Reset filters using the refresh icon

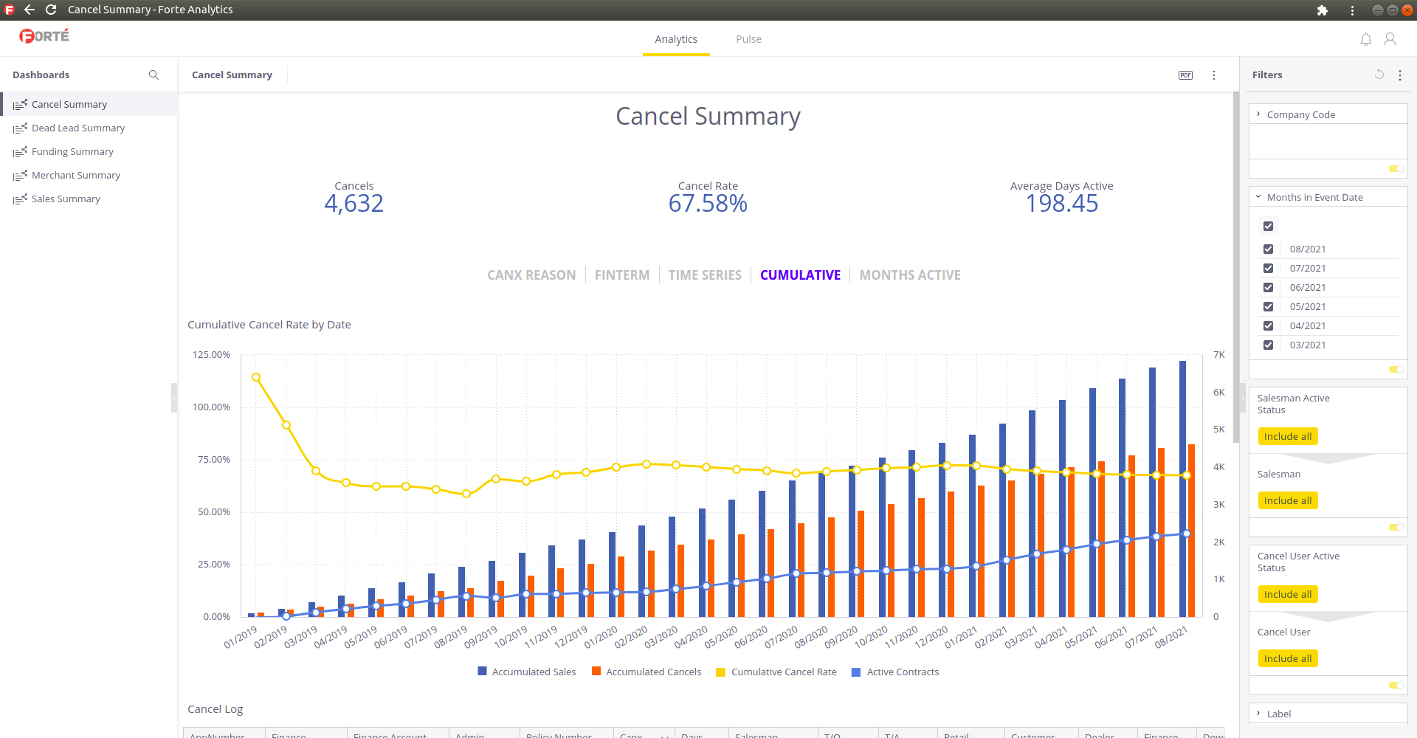pyautogui.click(x=1379, y=75)
